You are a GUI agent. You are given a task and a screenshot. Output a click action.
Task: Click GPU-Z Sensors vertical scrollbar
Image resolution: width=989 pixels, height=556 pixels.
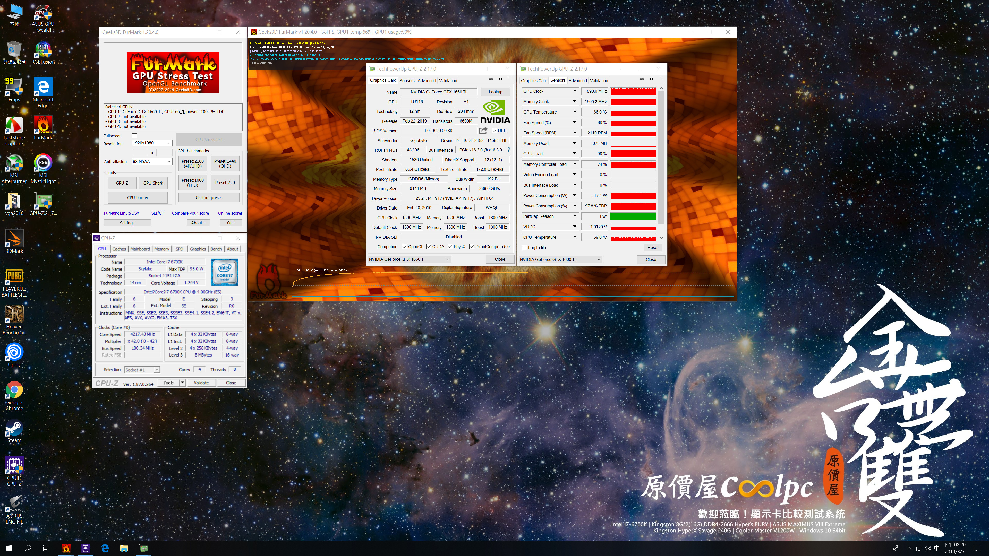[661, 158]
